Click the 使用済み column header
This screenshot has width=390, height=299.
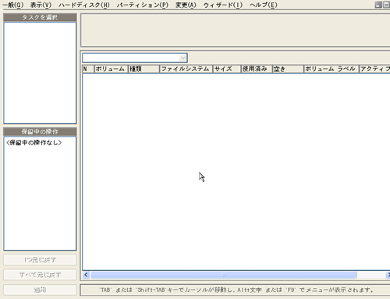pos(257,69)
